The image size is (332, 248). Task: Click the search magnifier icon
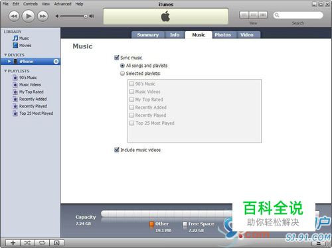[x=277, y=15]
